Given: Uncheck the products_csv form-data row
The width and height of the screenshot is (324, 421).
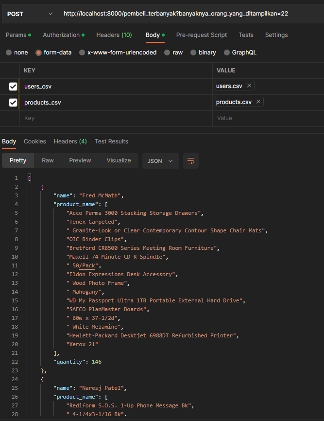Looking at the screenshot, I should point(12,102).
